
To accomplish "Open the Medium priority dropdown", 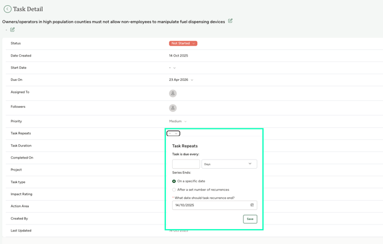I will pyautogui.click(x=178, y=121).
